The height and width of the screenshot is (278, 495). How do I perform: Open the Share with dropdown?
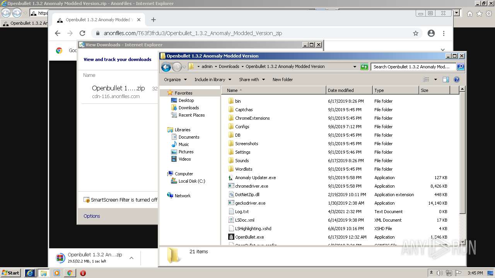tap(252, 80)
